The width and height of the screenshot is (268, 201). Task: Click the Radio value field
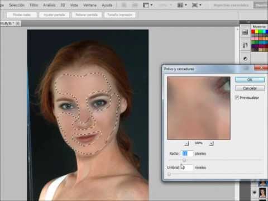pos(187,154)
